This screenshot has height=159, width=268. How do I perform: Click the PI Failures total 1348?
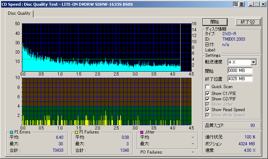[124, 150]
